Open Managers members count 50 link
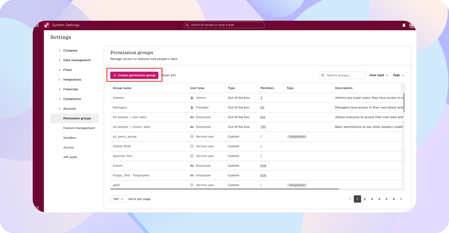Screen dimensions: 449x233 coord(262,108)
